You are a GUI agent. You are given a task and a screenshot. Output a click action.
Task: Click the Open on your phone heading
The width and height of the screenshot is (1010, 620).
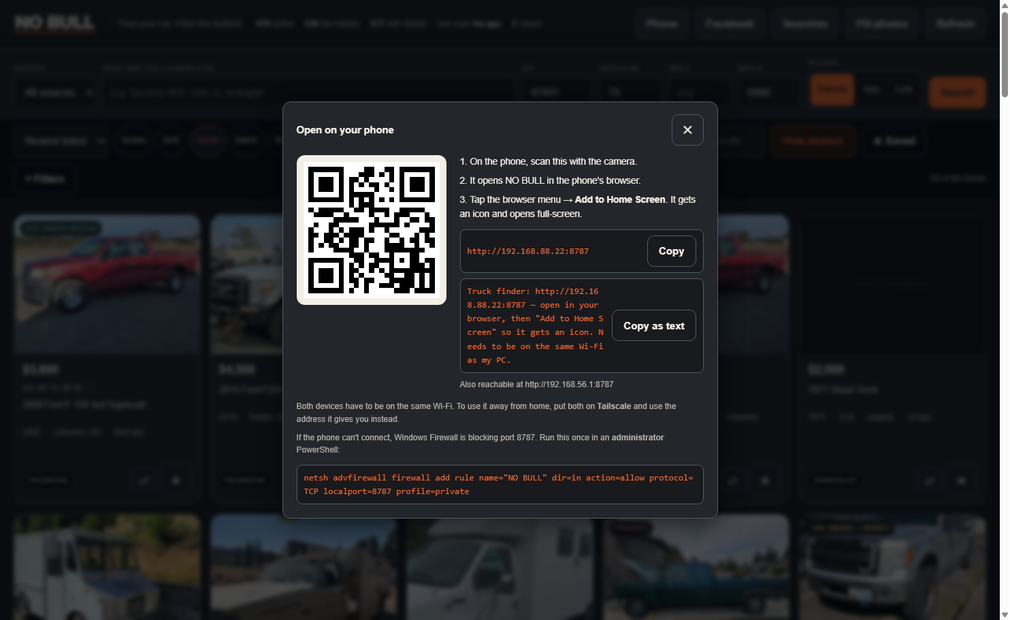coord(345,130)
